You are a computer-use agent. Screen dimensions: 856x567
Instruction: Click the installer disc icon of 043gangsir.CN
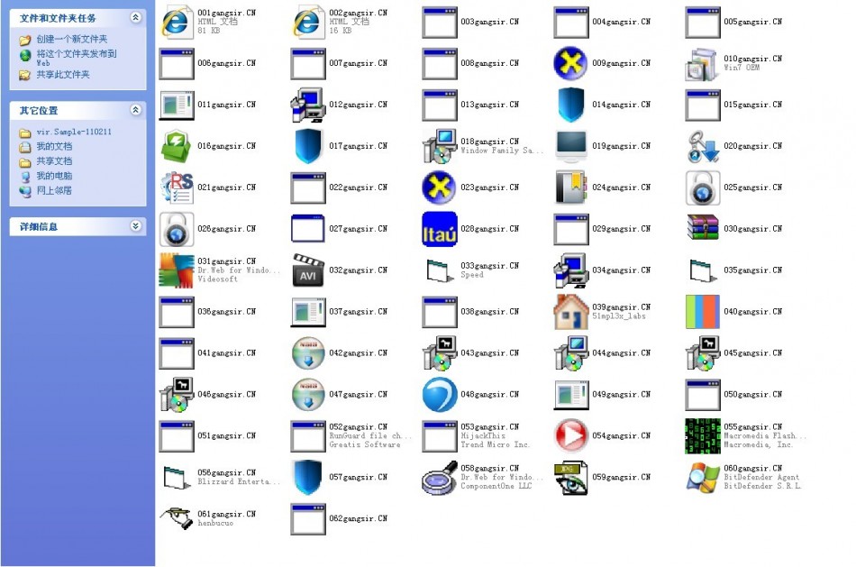click(440, 353)
